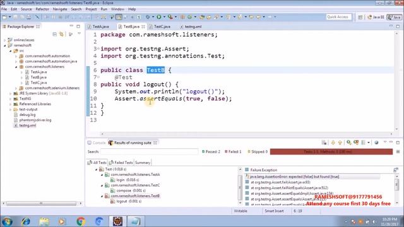Viewport: 404px width, 227px height.
Task: Click the Debug bug icon in toolbar
Action: click(x=148, y=17)
